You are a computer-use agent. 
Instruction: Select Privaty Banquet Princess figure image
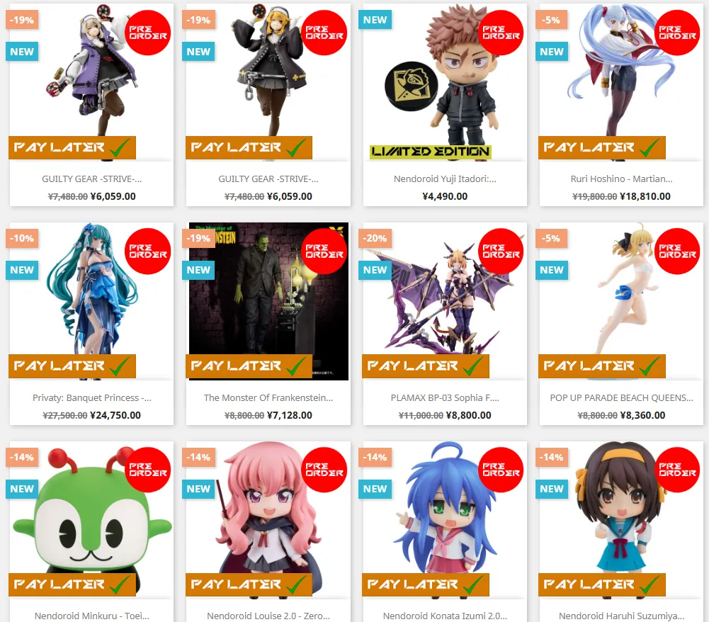[92, 290]
